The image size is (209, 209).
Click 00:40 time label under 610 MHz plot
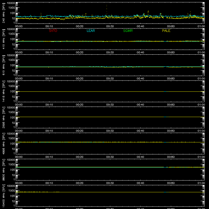[x=140, y=79]
